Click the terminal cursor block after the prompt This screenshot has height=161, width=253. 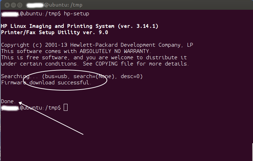[x=65, y=107]
